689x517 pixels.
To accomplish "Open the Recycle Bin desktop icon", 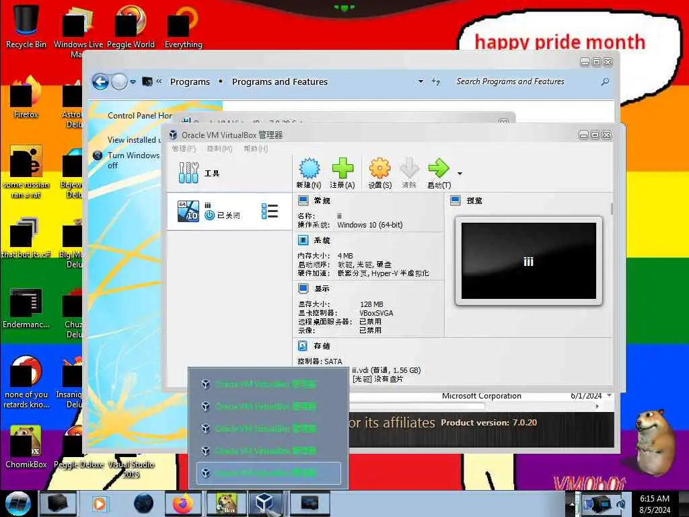I will pyautogui.click(x=26, y=26).
